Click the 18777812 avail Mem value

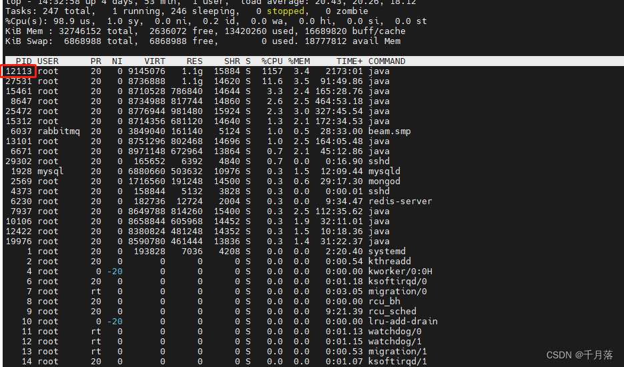(352, 41)
